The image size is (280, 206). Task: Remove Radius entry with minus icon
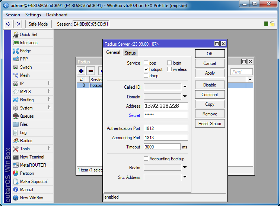[x=91, y=71]
